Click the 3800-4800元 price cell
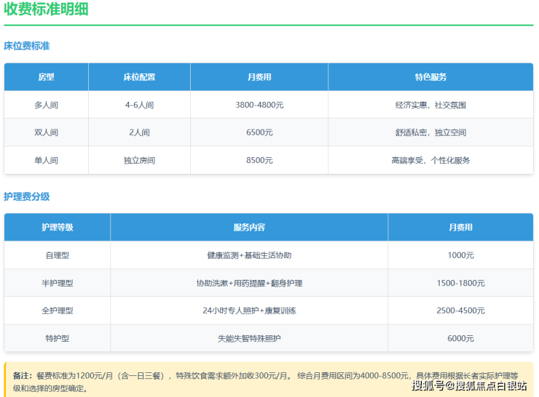 259,105
